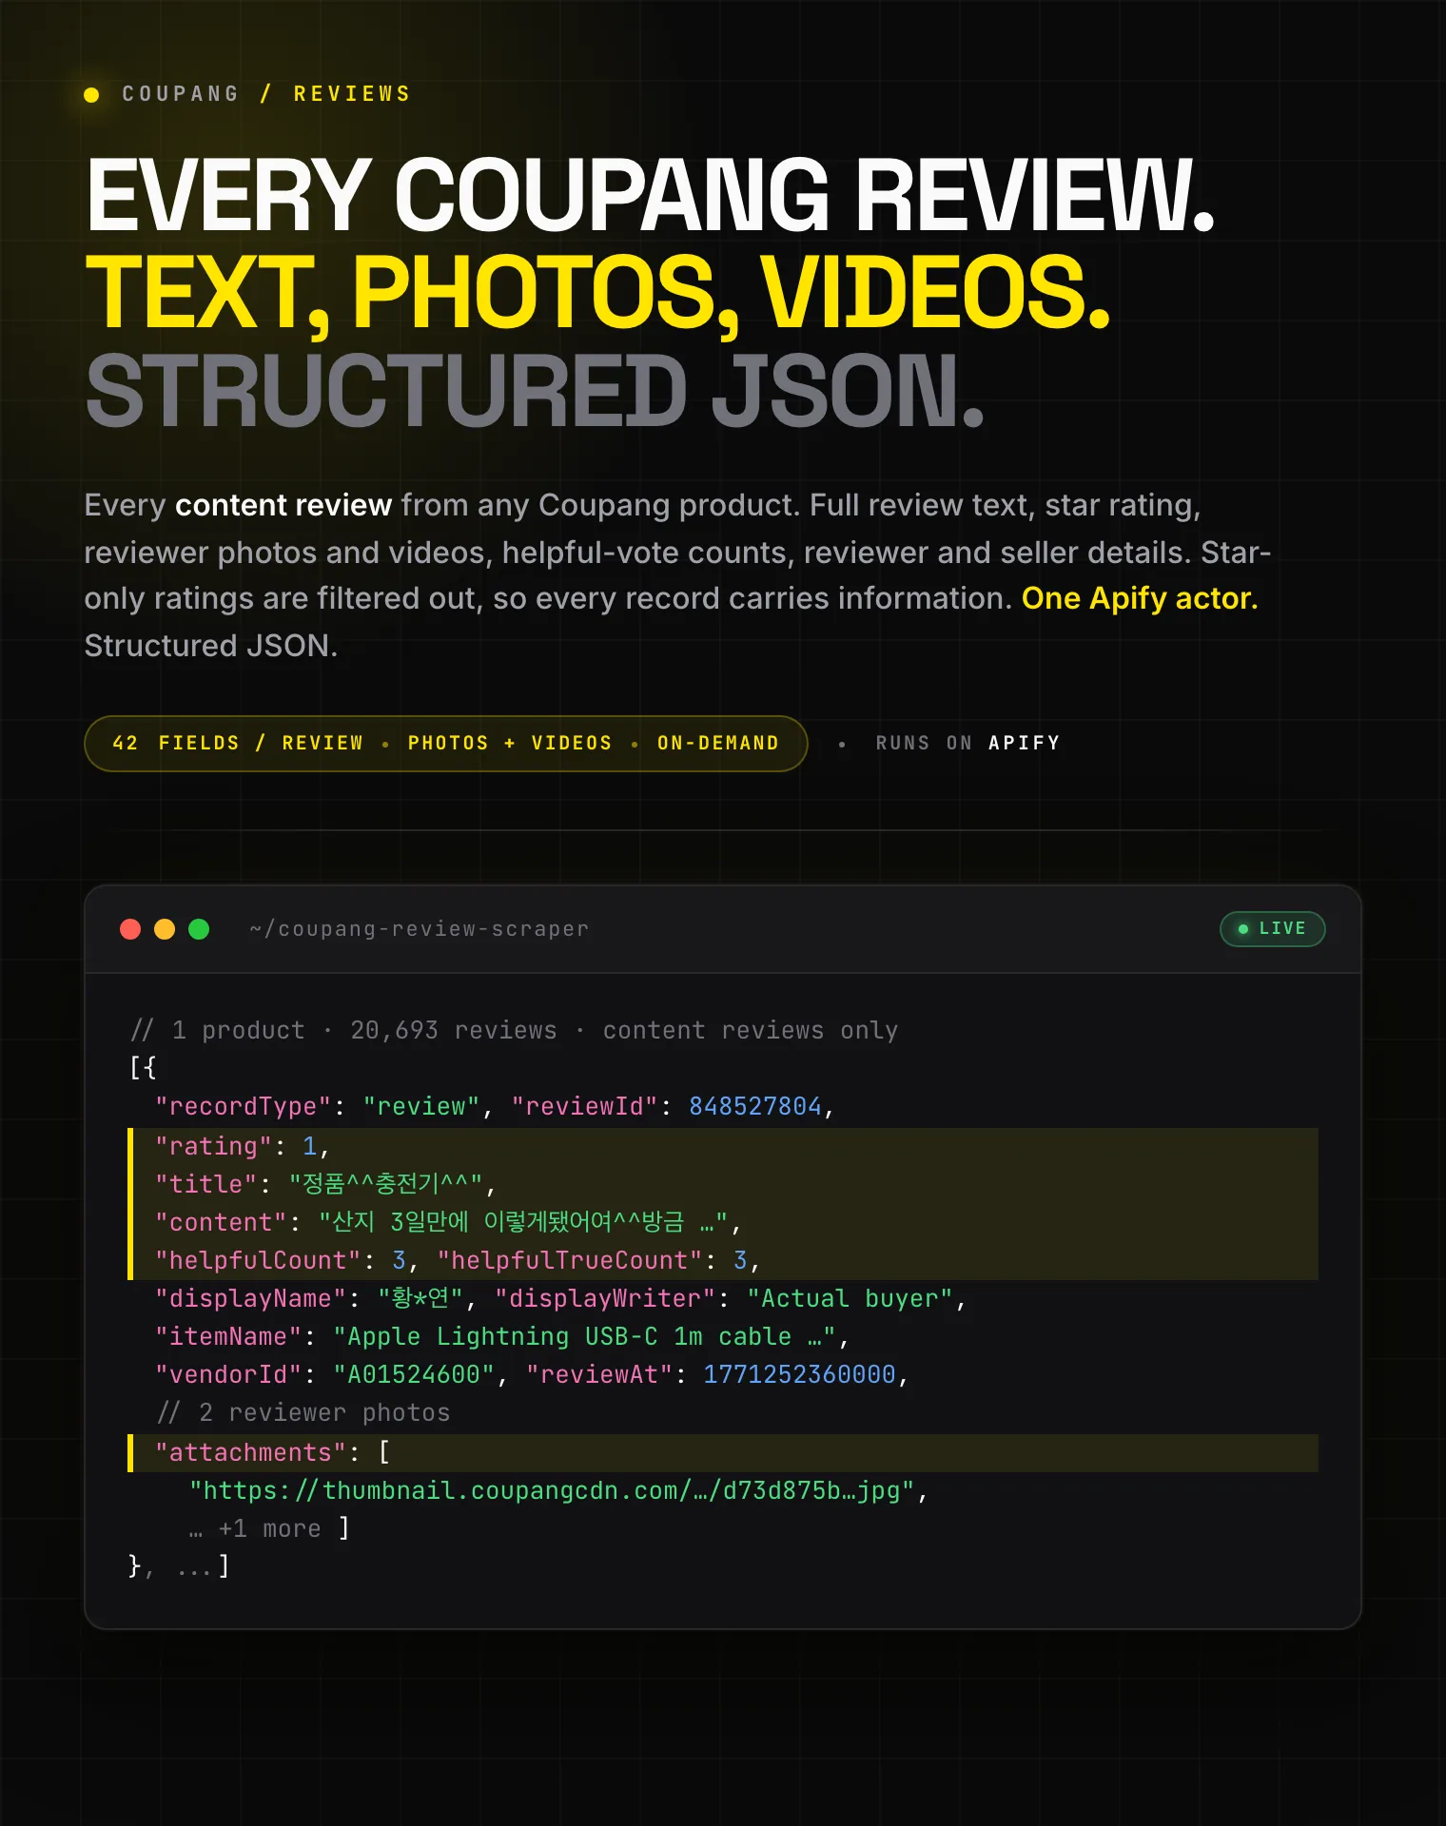
Task: Click the "Actual buyer" value
Action: [x=850, y=1298]
